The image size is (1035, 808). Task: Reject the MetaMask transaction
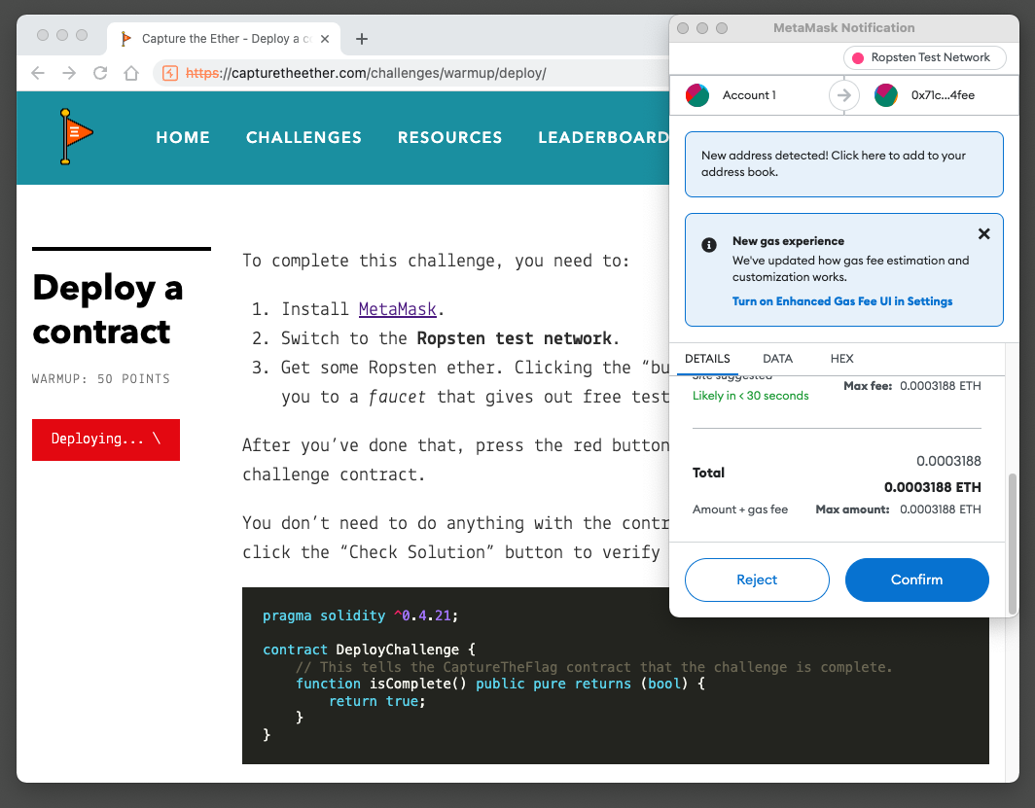(757, 580)
